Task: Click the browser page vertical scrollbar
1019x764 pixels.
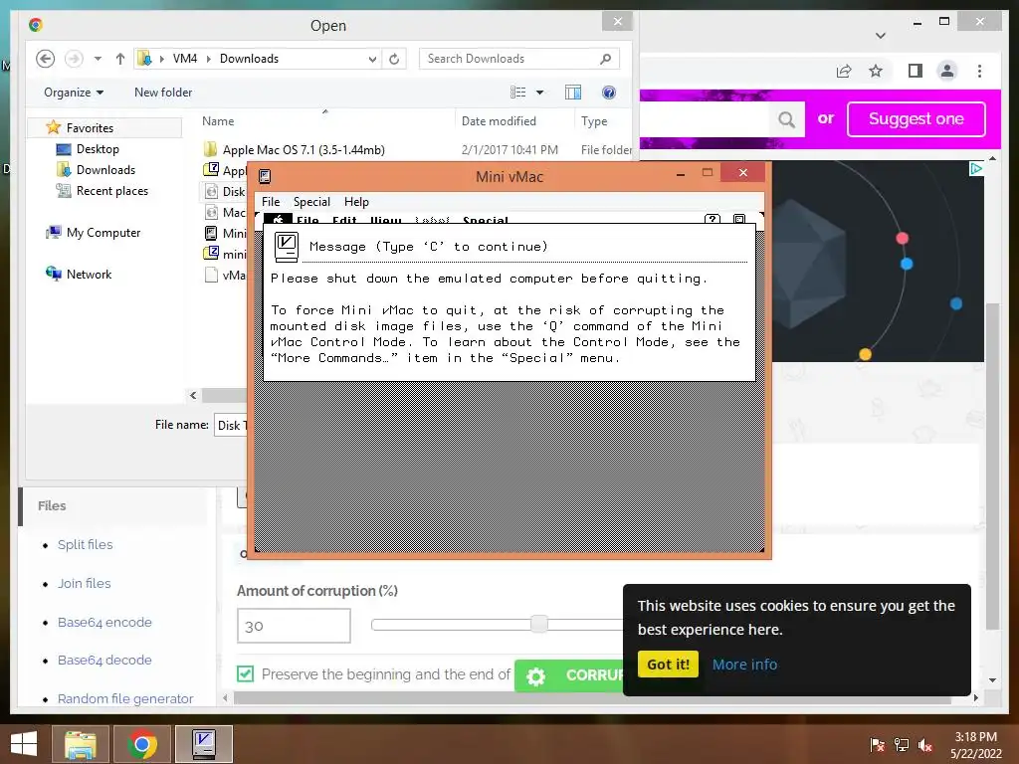Action: [992, 465]
